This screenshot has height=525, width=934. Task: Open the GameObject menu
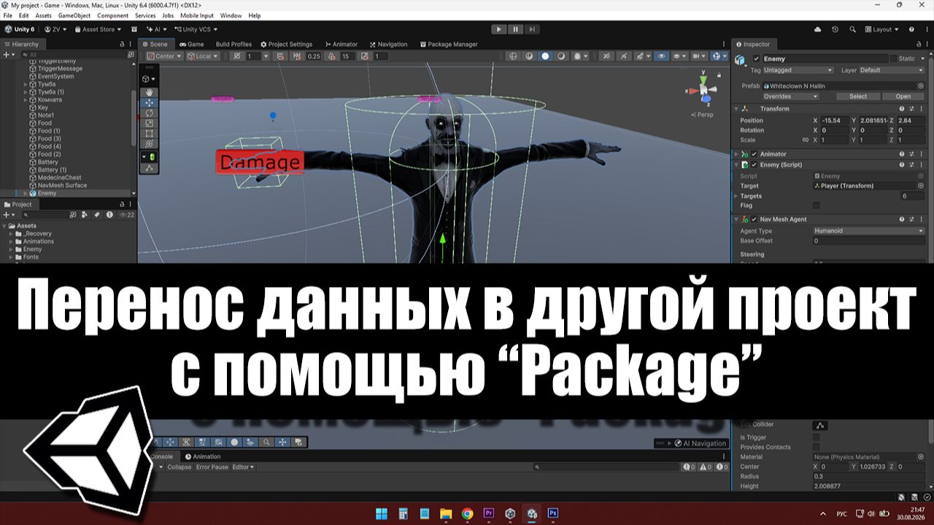(x=73, y=15)
